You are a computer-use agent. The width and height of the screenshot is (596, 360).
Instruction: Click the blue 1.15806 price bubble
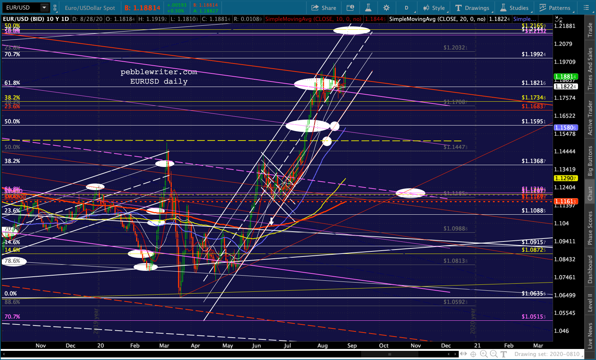[566, 127]
